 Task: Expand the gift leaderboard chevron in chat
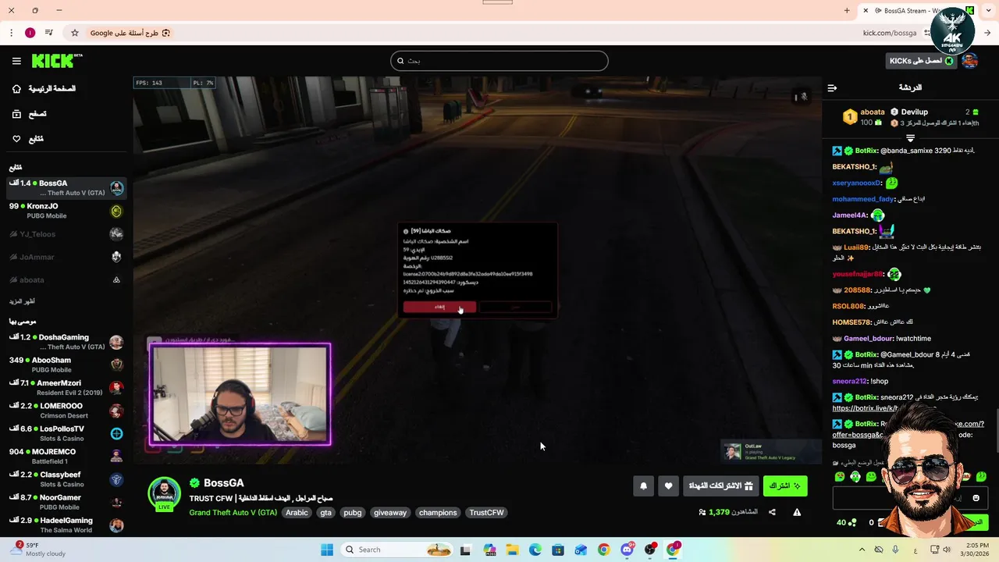910,138
